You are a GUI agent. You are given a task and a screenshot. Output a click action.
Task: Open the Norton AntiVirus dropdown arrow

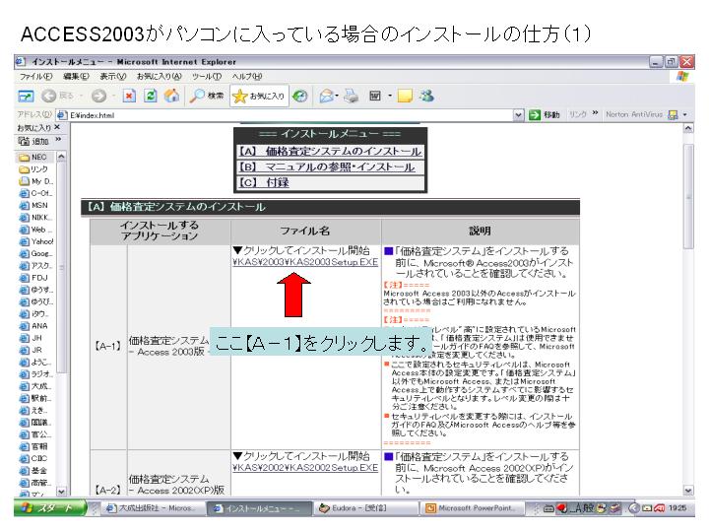[x=685, y=115]
